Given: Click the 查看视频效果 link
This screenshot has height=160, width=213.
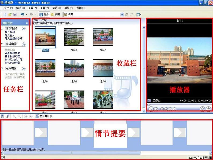Looking at the screenshot, I should (12, 53).
